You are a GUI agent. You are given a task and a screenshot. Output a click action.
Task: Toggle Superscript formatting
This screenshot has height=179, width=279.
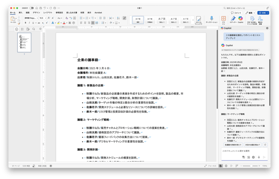[x=47, y=23]
